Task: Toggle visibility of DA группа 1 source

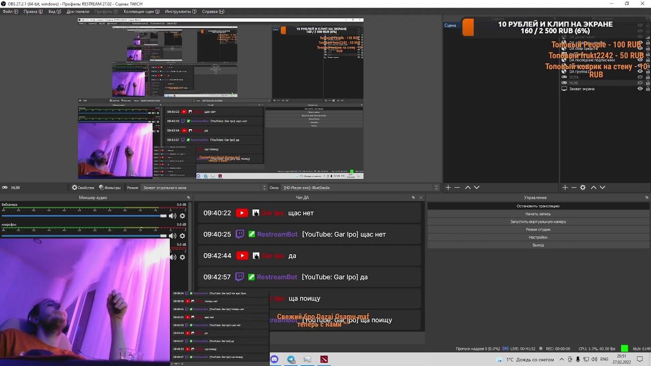Action: point(640,72)
